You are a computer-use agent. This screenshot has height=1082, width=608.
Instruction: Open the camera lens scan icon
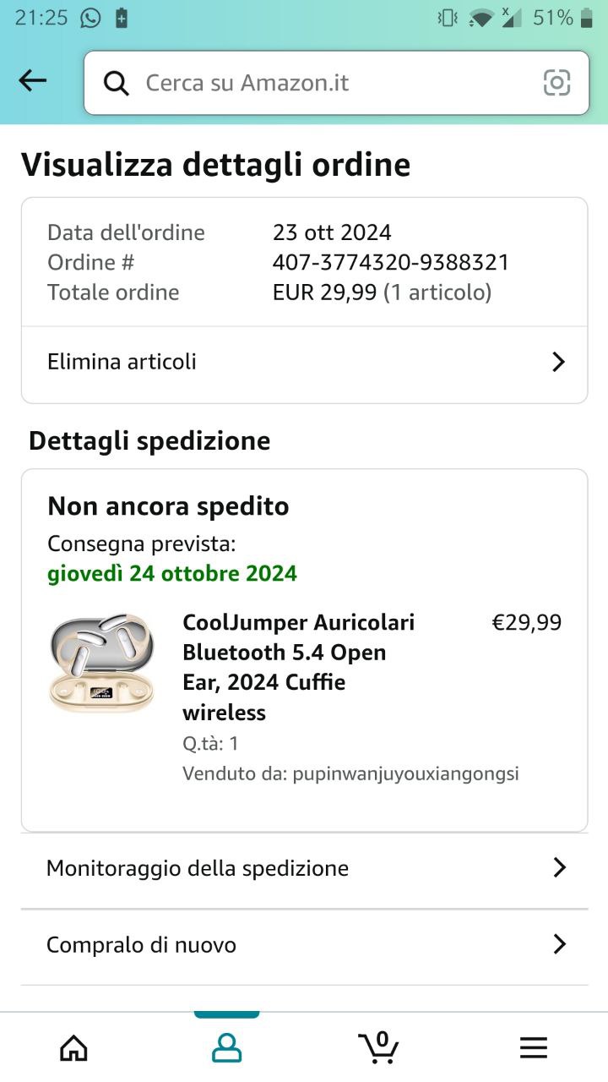click(x=556, y=83)
